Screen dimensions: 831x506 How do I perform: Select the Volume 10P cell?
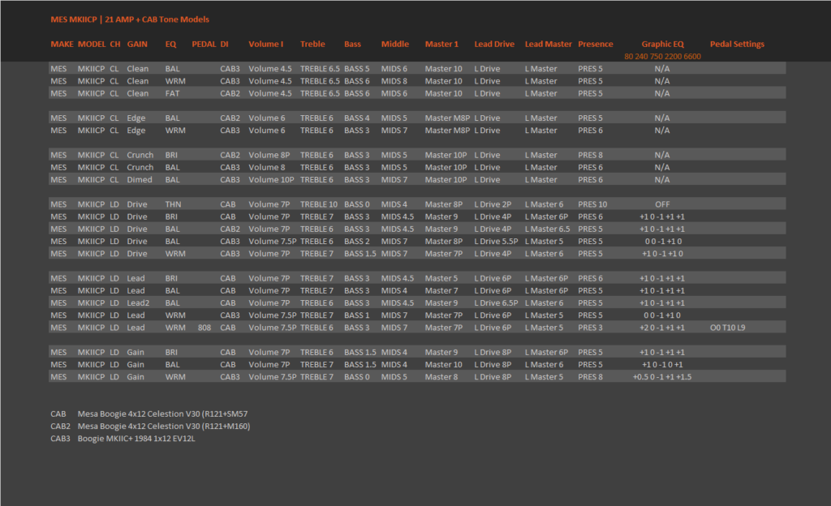click(x=271, y=180)
